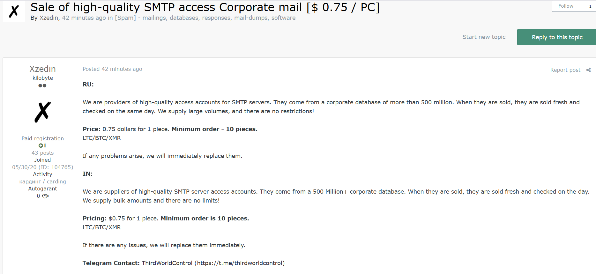Click the follower count next to Follow
The height and width of the screenshot is (274, 596).
(x=590, y=6)
